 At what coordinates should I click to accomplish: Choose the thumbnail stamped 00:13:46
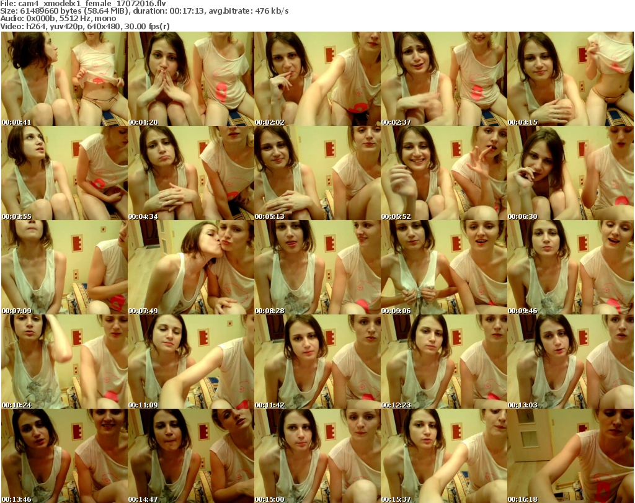pos(64,456)
